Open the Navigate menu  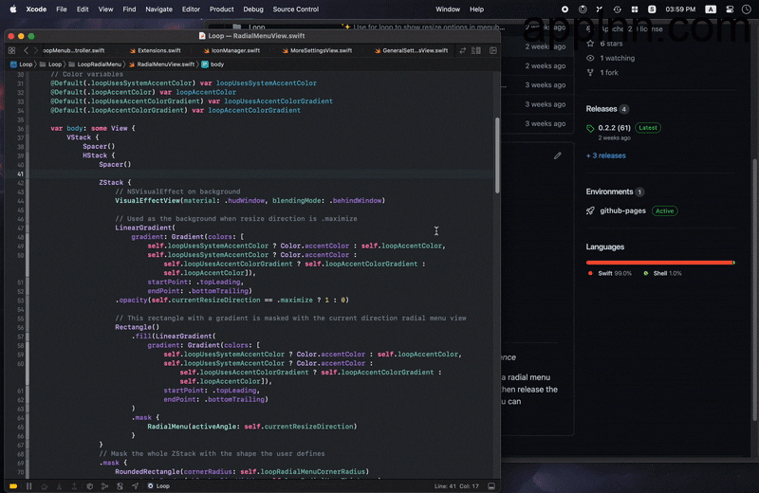(158, 9)
